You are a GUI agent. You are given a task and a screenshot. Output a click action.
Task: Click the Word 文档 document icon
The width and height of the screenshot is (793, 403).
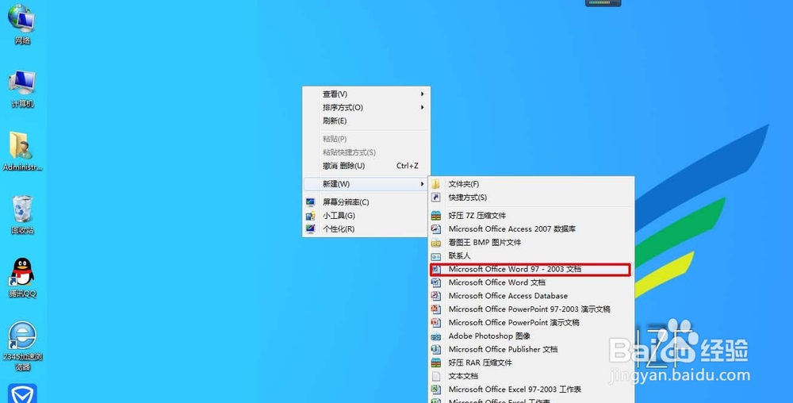pyautogui.click(x=435, y=282)
